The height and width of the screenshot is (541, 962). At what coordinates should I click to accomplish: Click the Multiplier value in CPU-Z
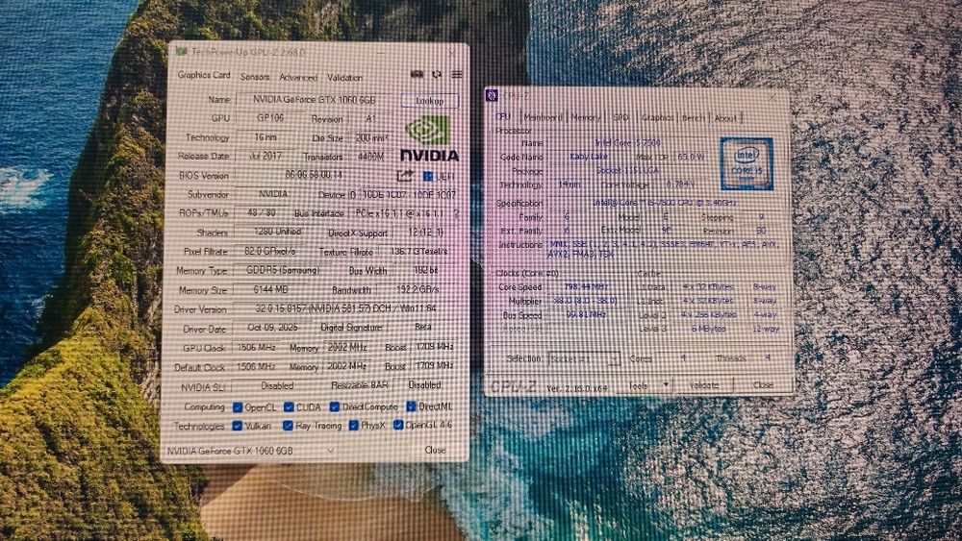click(586, 301)
